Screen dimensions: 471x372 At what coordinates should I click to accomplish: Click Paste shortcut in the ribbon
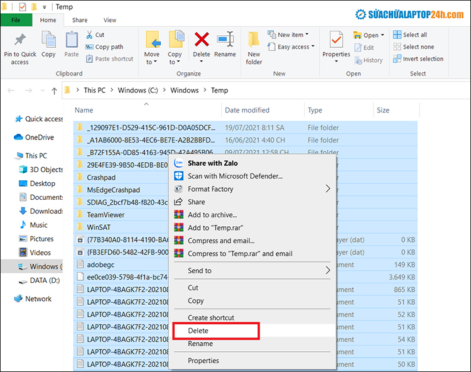110,59
